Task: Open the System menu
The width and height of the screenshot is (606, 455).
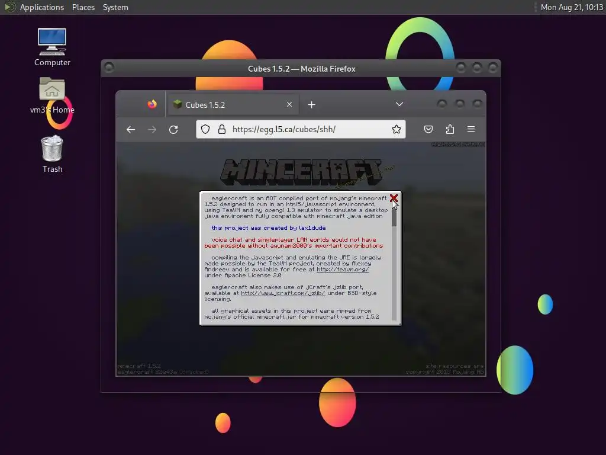Action: point(115,7)
